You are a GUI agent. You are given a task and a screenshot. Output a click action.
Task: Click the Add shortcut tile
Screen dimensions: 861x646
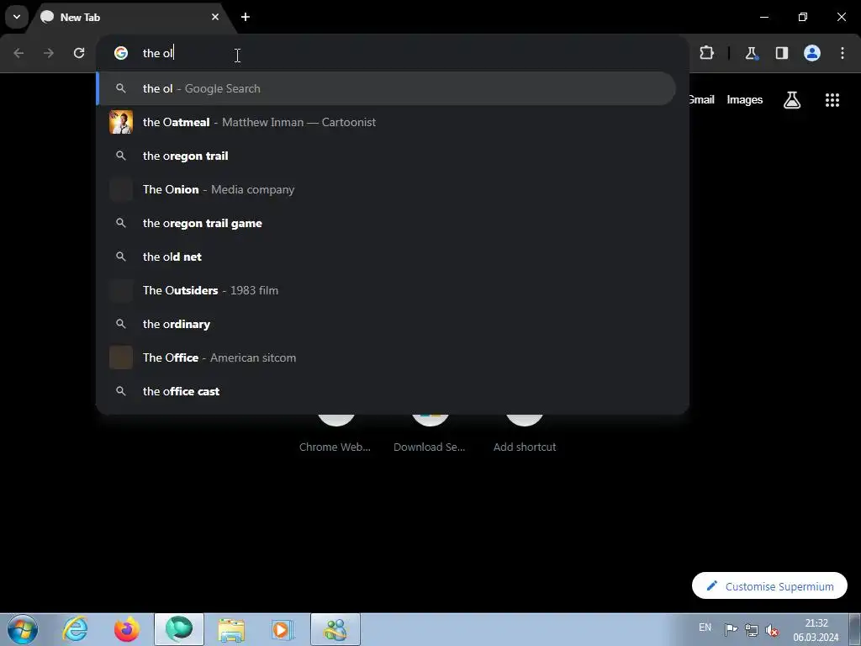[x=525, y=434]
